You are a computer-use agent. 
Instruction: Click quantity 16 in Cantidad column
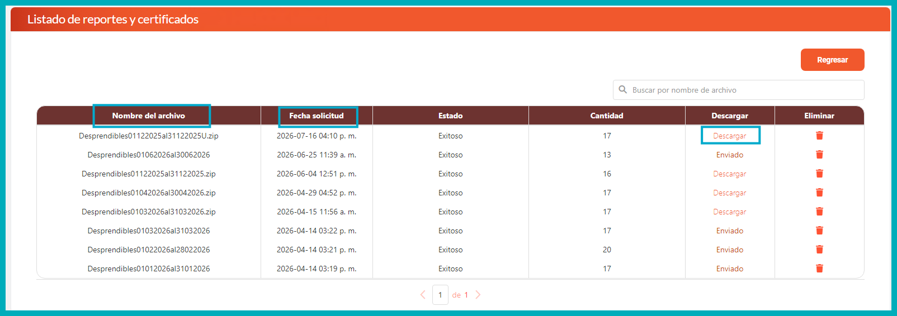pos(607,174)
